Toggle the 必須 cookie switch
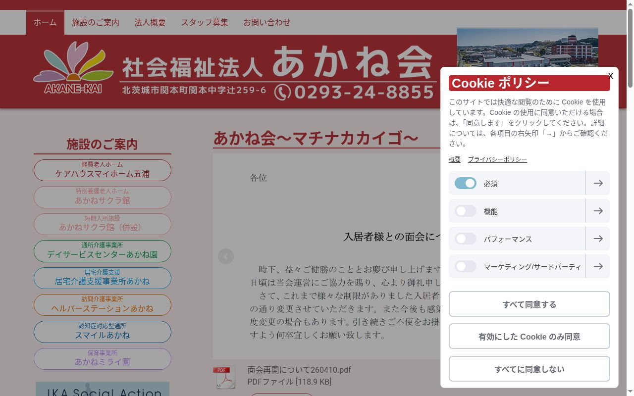 point(466,183)
